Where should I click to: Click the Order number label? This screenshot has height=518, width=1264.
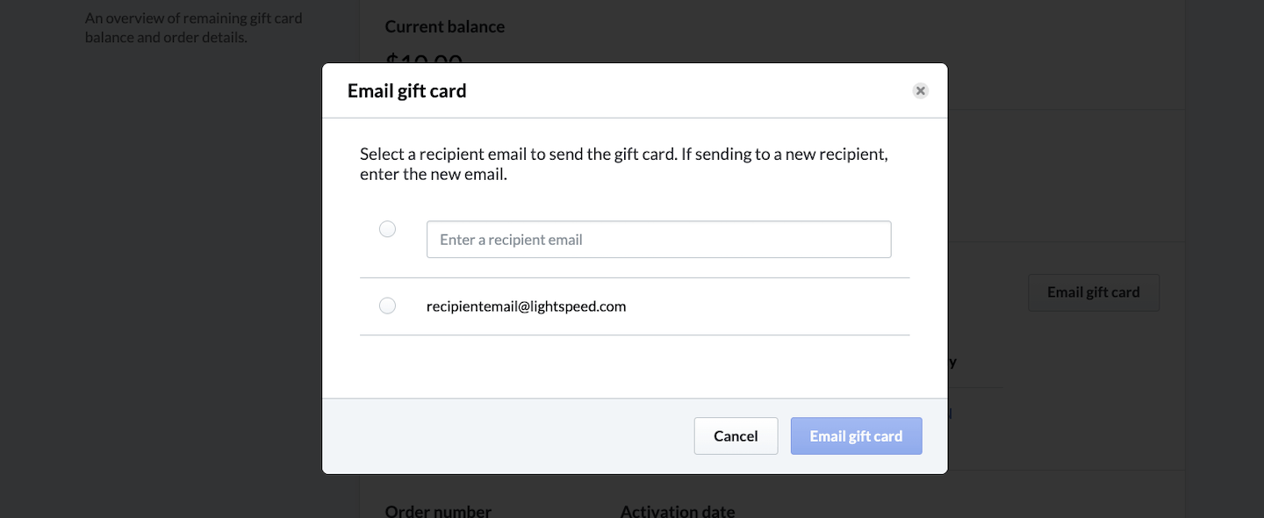(438, 510)
